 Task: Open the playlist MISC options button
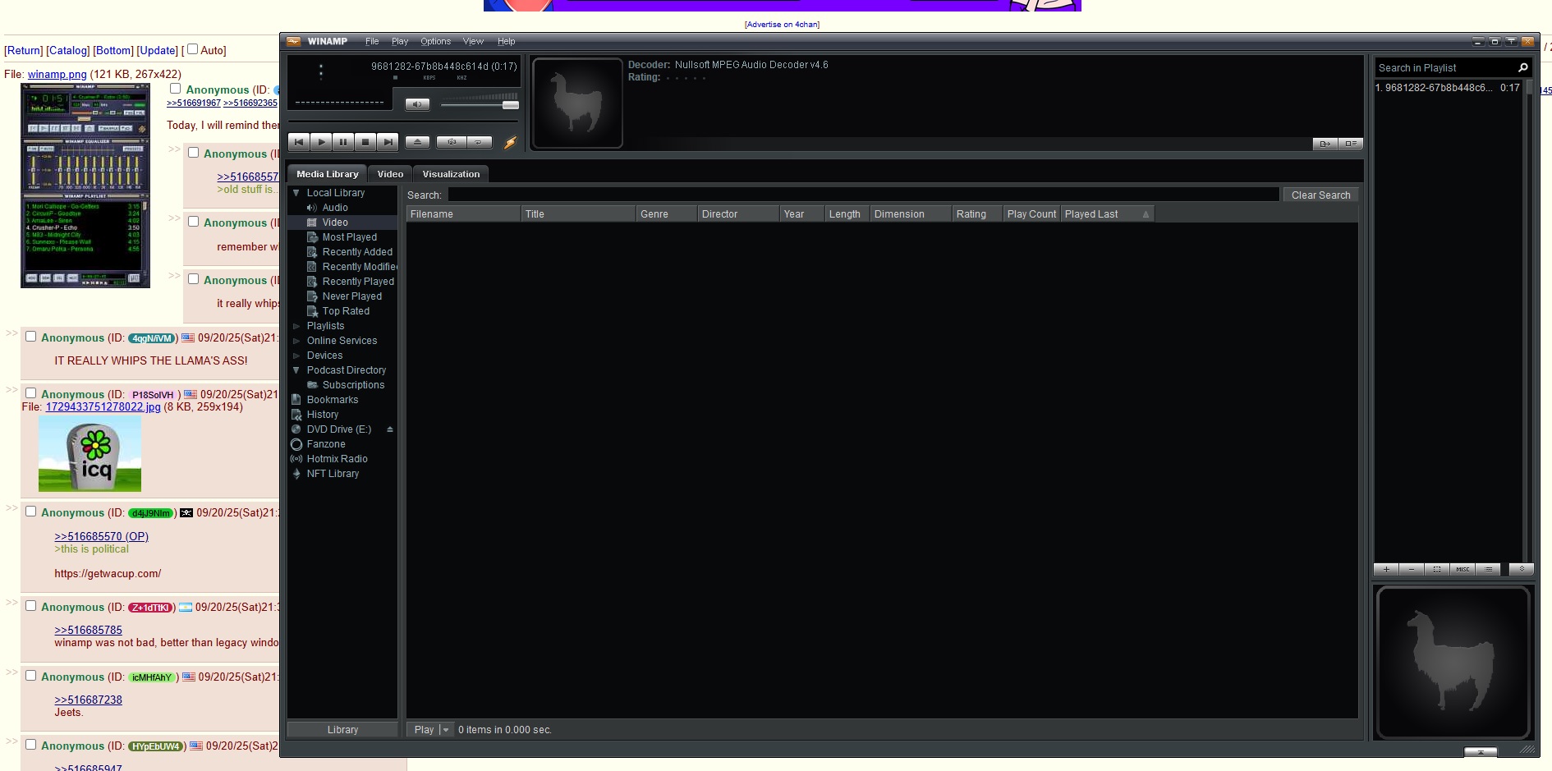(1462, 569)
